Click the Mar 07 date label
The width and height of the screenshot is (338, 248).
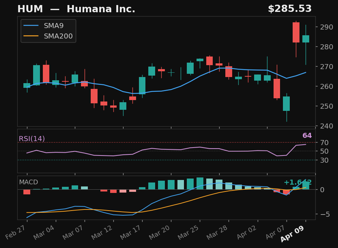click(x=73, y=233)
